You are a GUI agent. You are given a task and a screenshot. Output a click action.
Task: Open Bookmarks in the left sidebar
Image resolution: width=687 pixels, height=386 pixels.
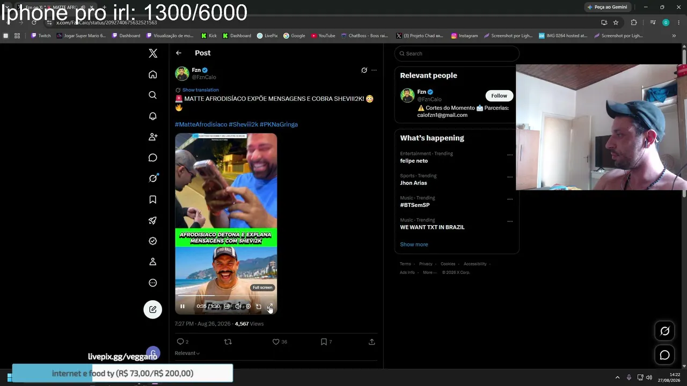(x=153, y=199)
